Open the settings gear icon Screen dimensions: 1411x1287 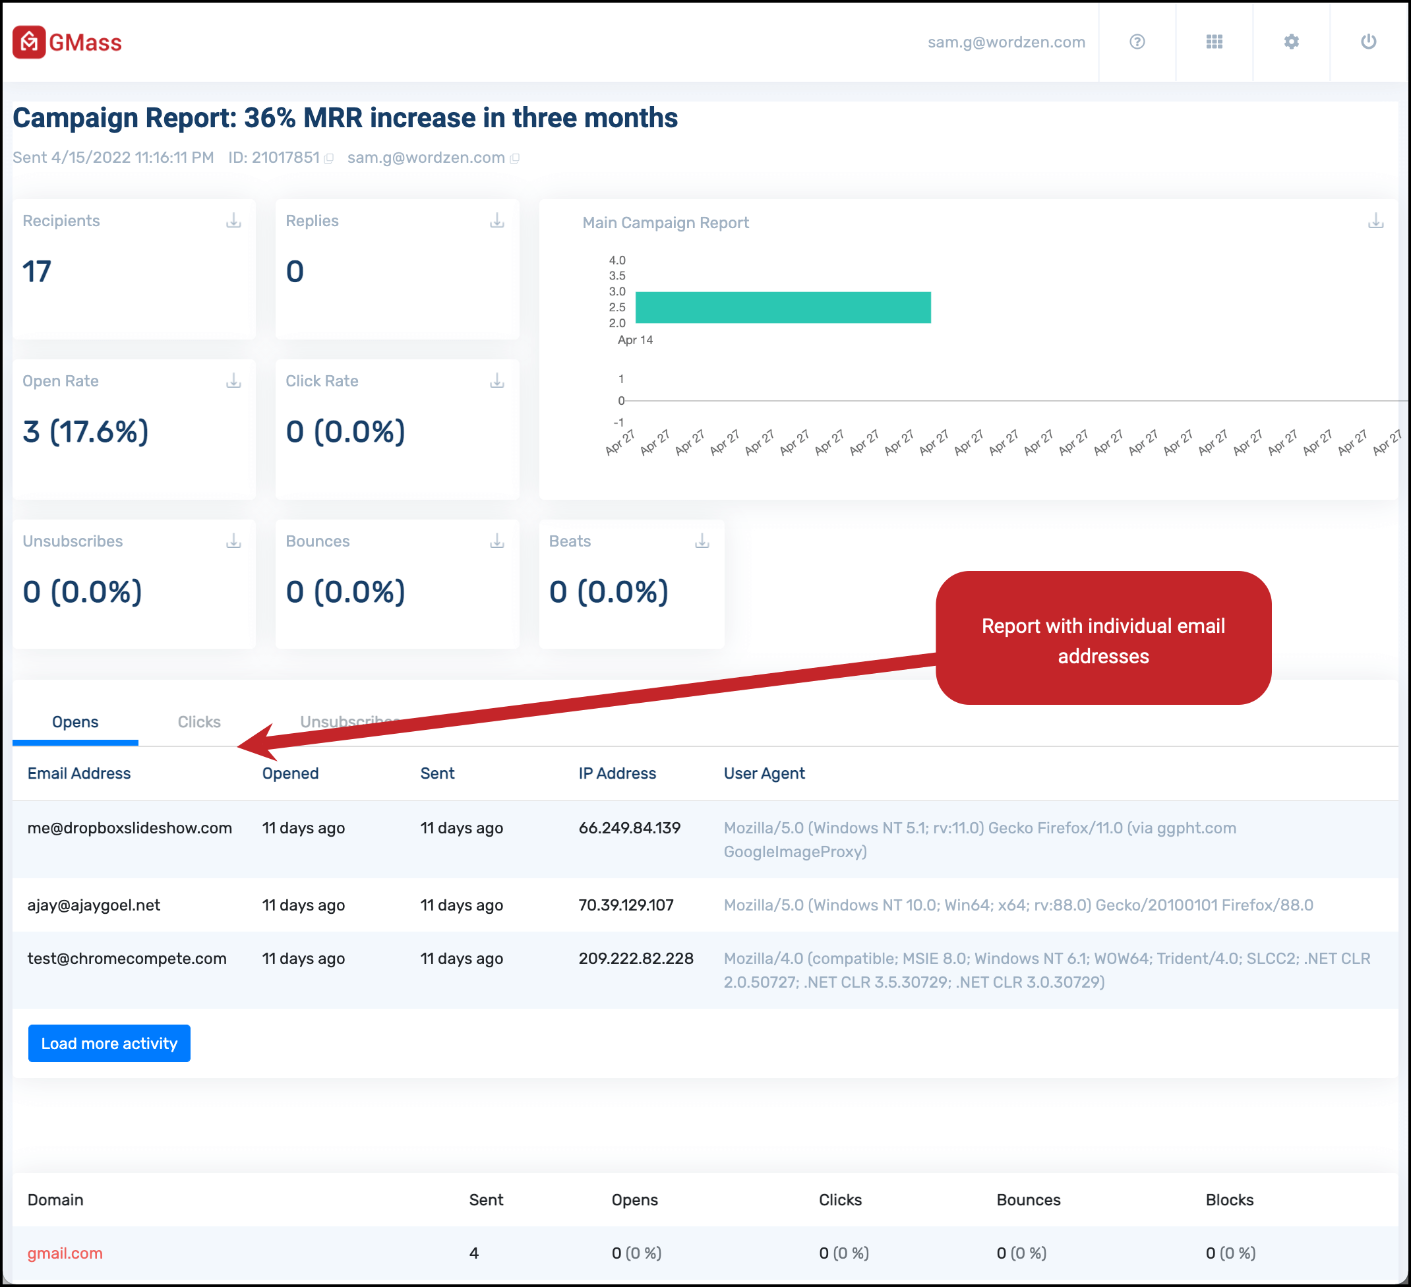pos(1291,42)
